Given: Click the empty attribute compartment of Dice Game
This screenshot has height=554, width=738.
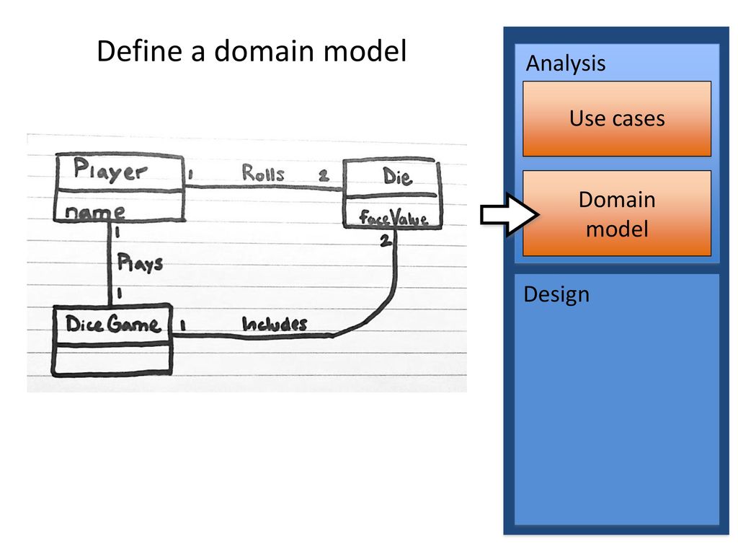Looking at the screenshot, I should (112, 360).
